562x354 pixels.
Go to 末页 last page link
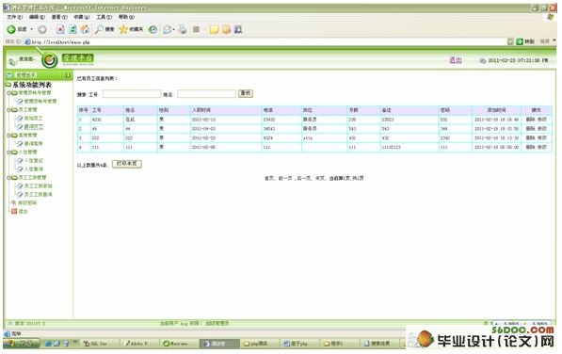point(320,178)
